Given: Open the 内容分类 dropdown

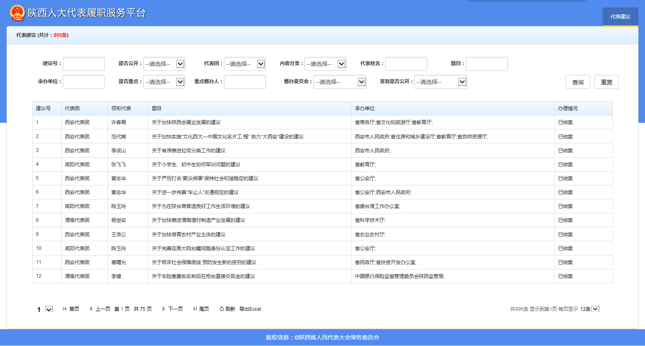Looking at the screenshot, I should [325, 64].
